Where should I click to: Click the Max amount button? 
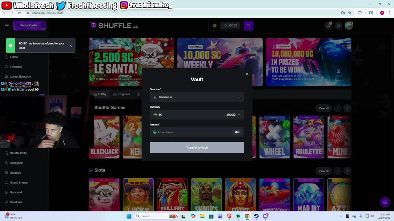237,132
